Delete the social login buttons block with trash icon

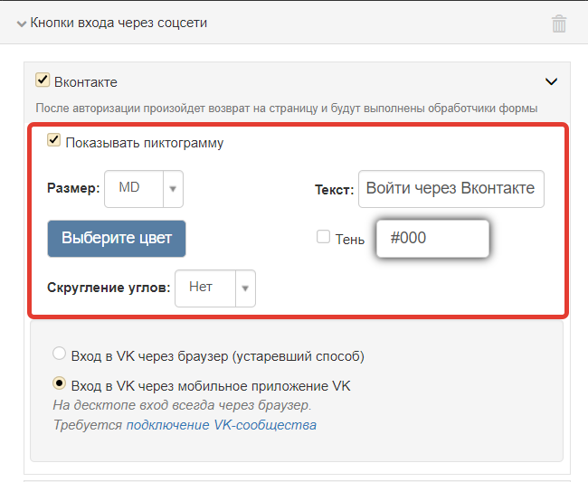click(x=558, y=24)
